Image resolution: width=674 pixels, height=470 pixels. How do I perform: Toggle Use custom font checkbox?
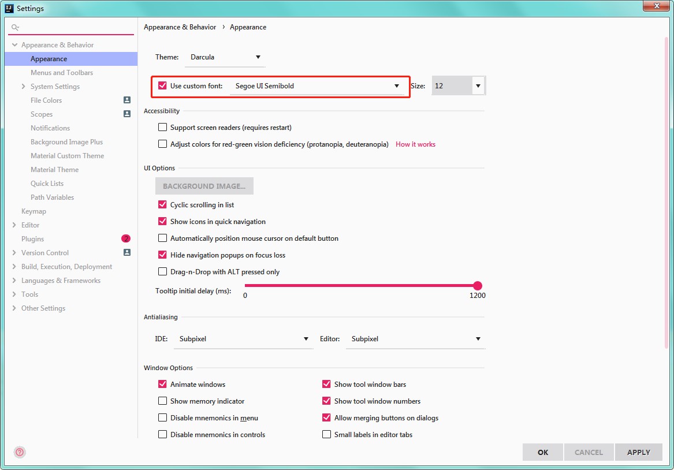162,85
